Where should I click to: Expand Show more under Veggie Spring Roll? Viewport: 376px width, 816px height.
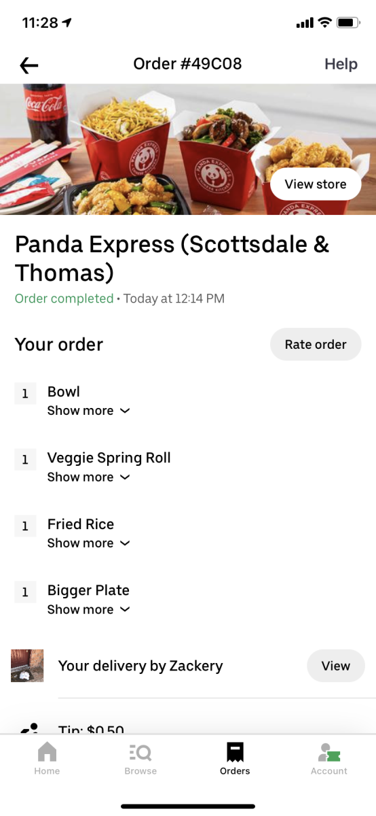(88, 477)
